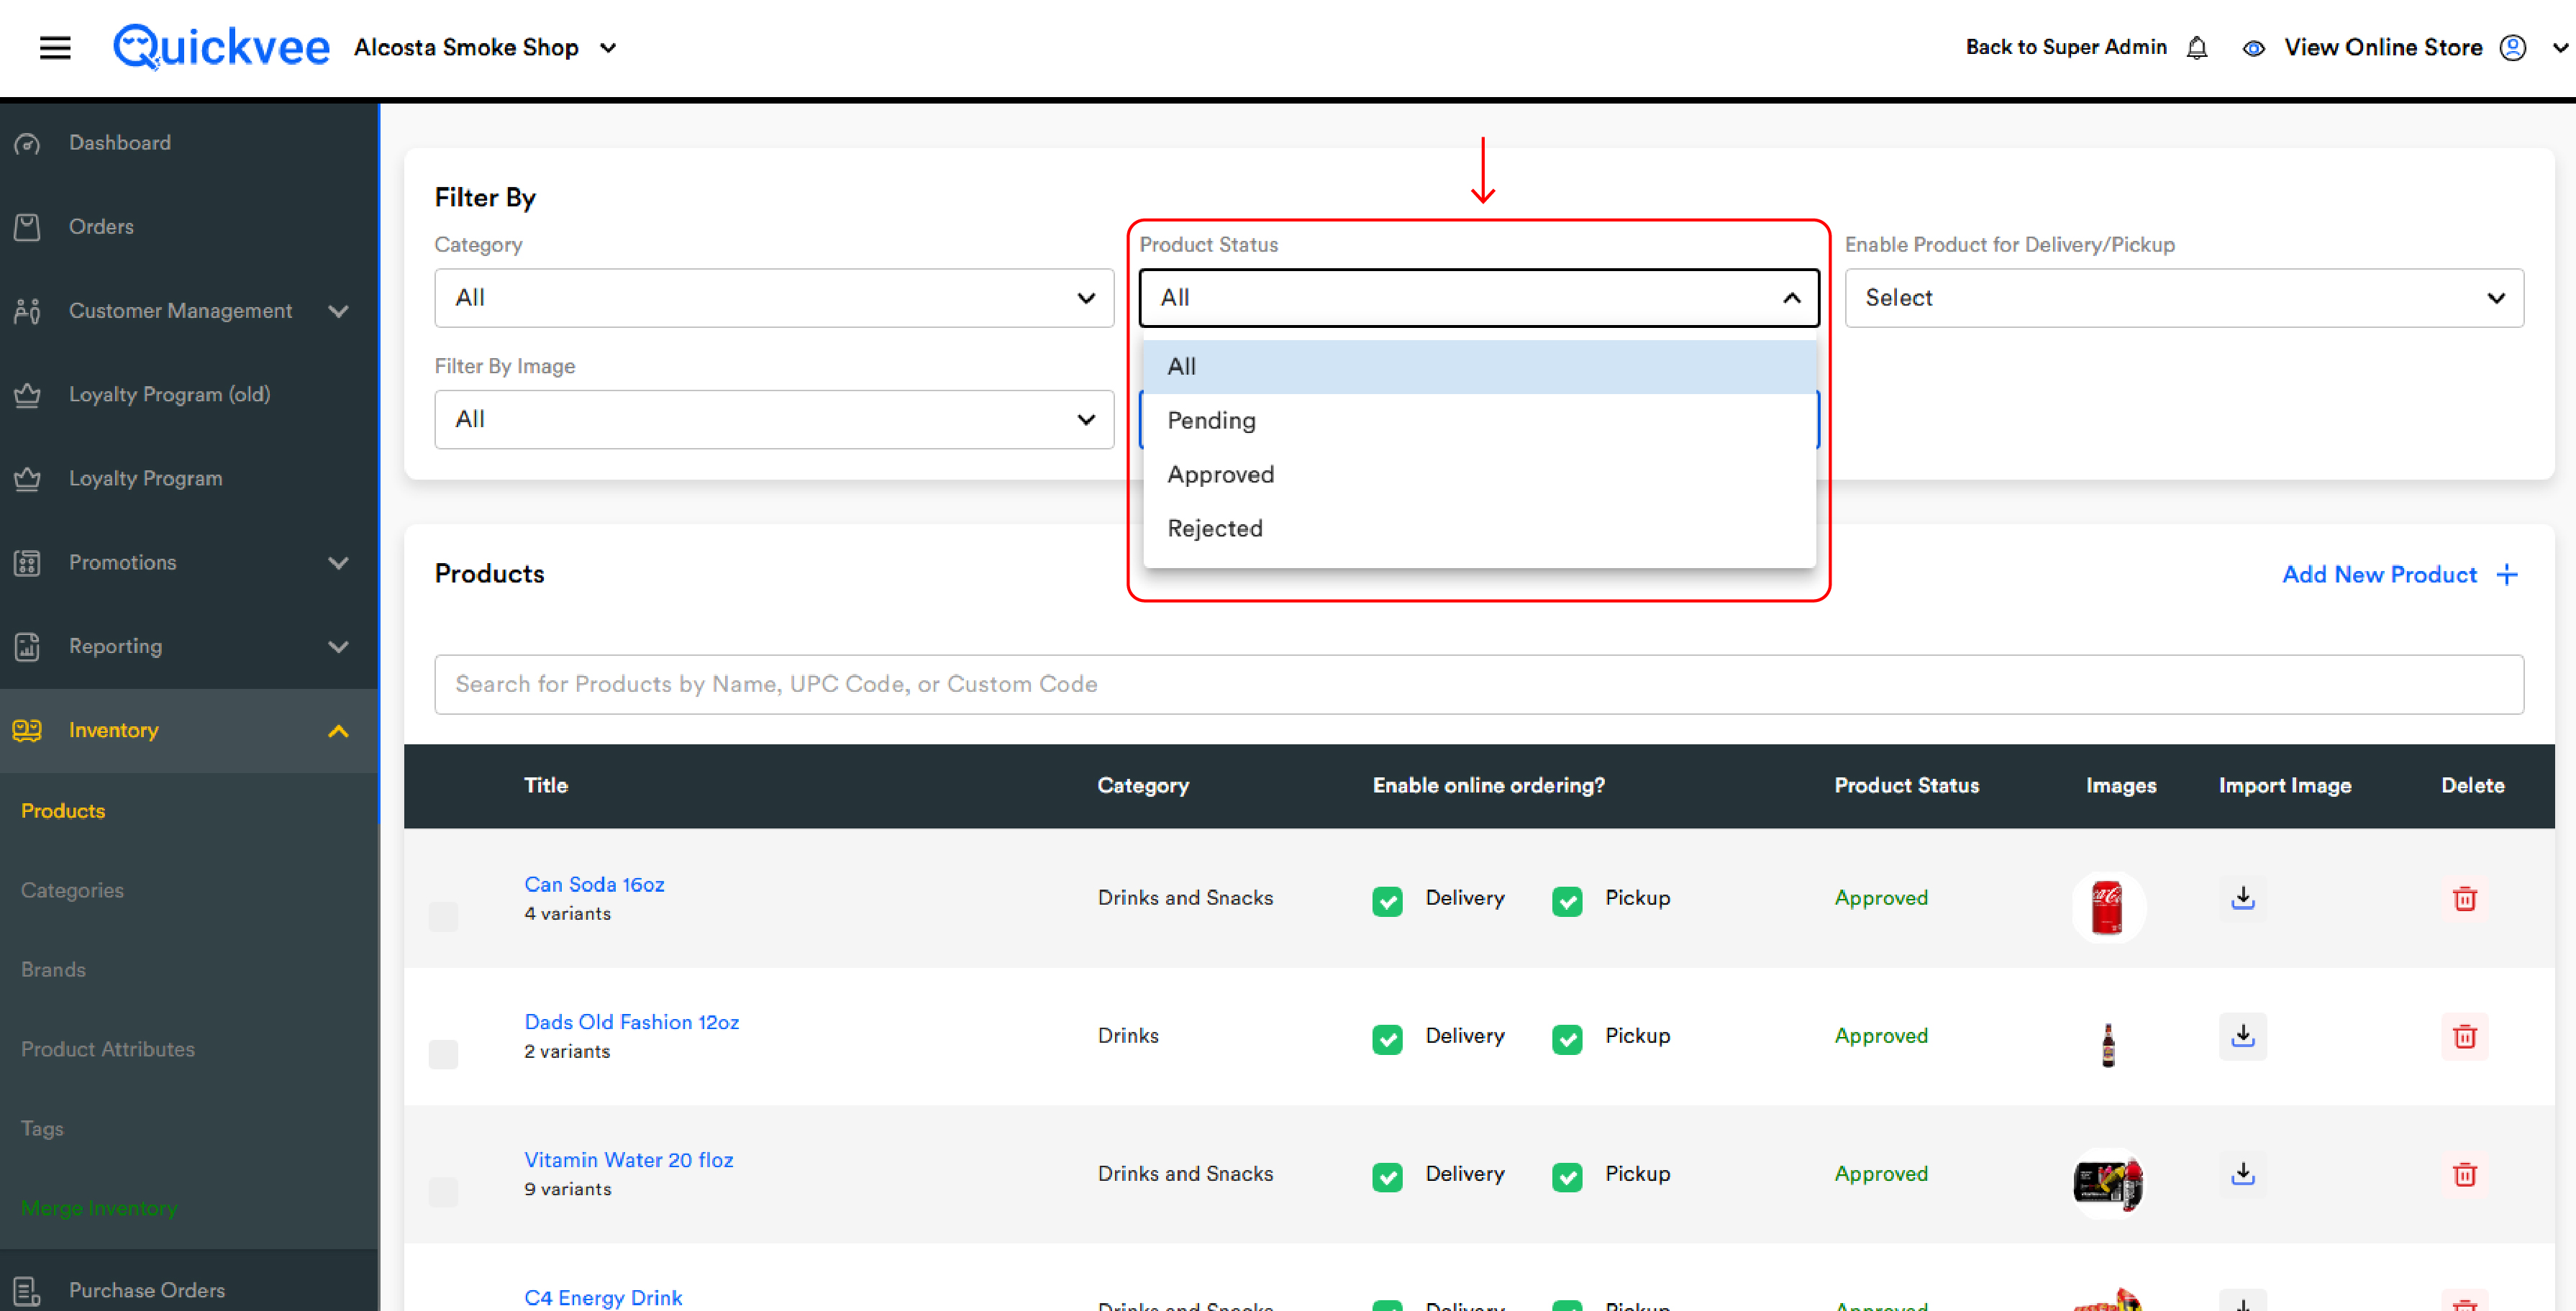
Task: Click the Loyalty Program (old) crown icon
Action: click(27, 395)
